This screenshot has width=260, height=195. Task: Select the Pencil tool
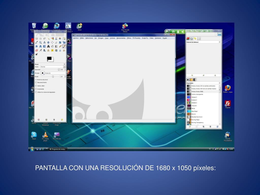click(60, 46)
